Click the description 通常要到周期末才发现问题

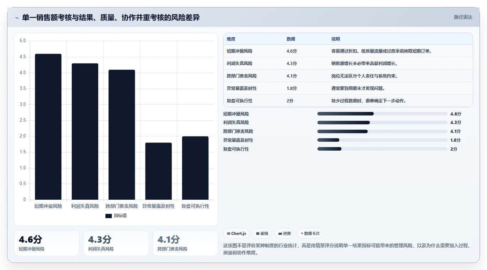[358, 88]
